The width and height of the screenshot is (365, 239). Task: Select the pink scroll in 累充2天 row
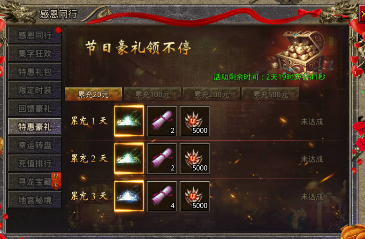(162, 159)
